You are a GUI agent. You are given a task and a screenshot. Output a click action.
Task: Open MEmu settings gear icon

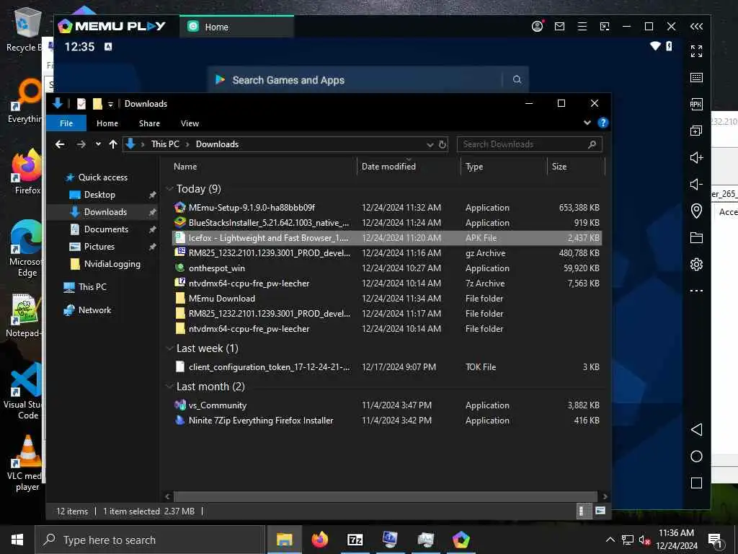click(x=696, y=264)
